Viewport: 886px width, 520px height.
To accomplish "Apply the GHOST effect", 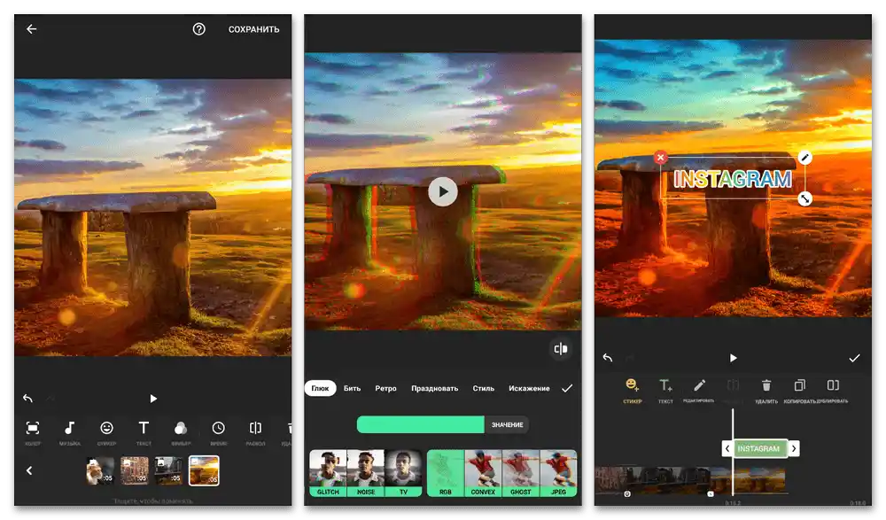I will [x=521, y=473].
